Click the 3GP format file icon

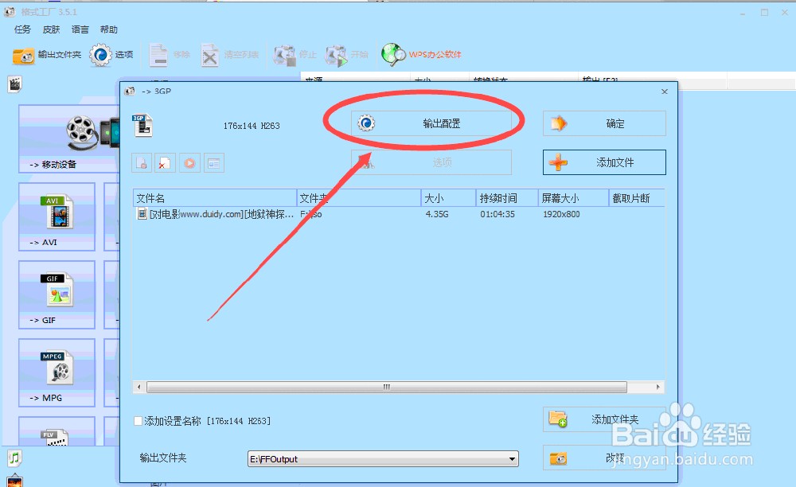tap(142, 125)
